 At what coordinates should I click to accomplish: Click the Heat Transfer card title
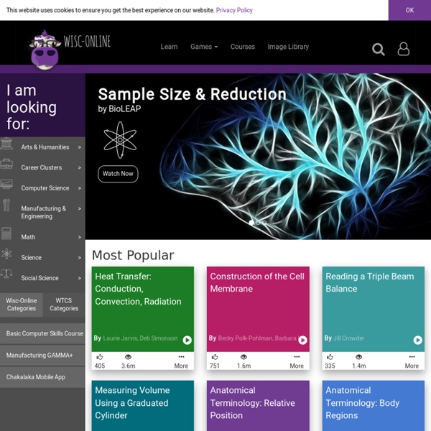click(x=138, y=289)
